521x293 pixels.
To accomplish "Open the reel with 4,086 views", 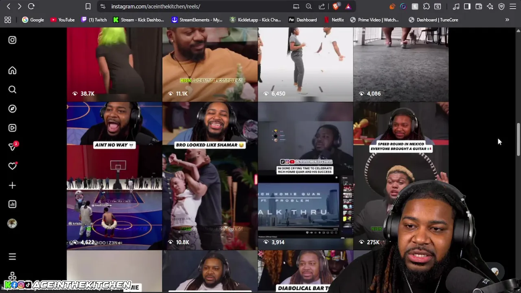I will pyautogui.click(x=401, y=64).
